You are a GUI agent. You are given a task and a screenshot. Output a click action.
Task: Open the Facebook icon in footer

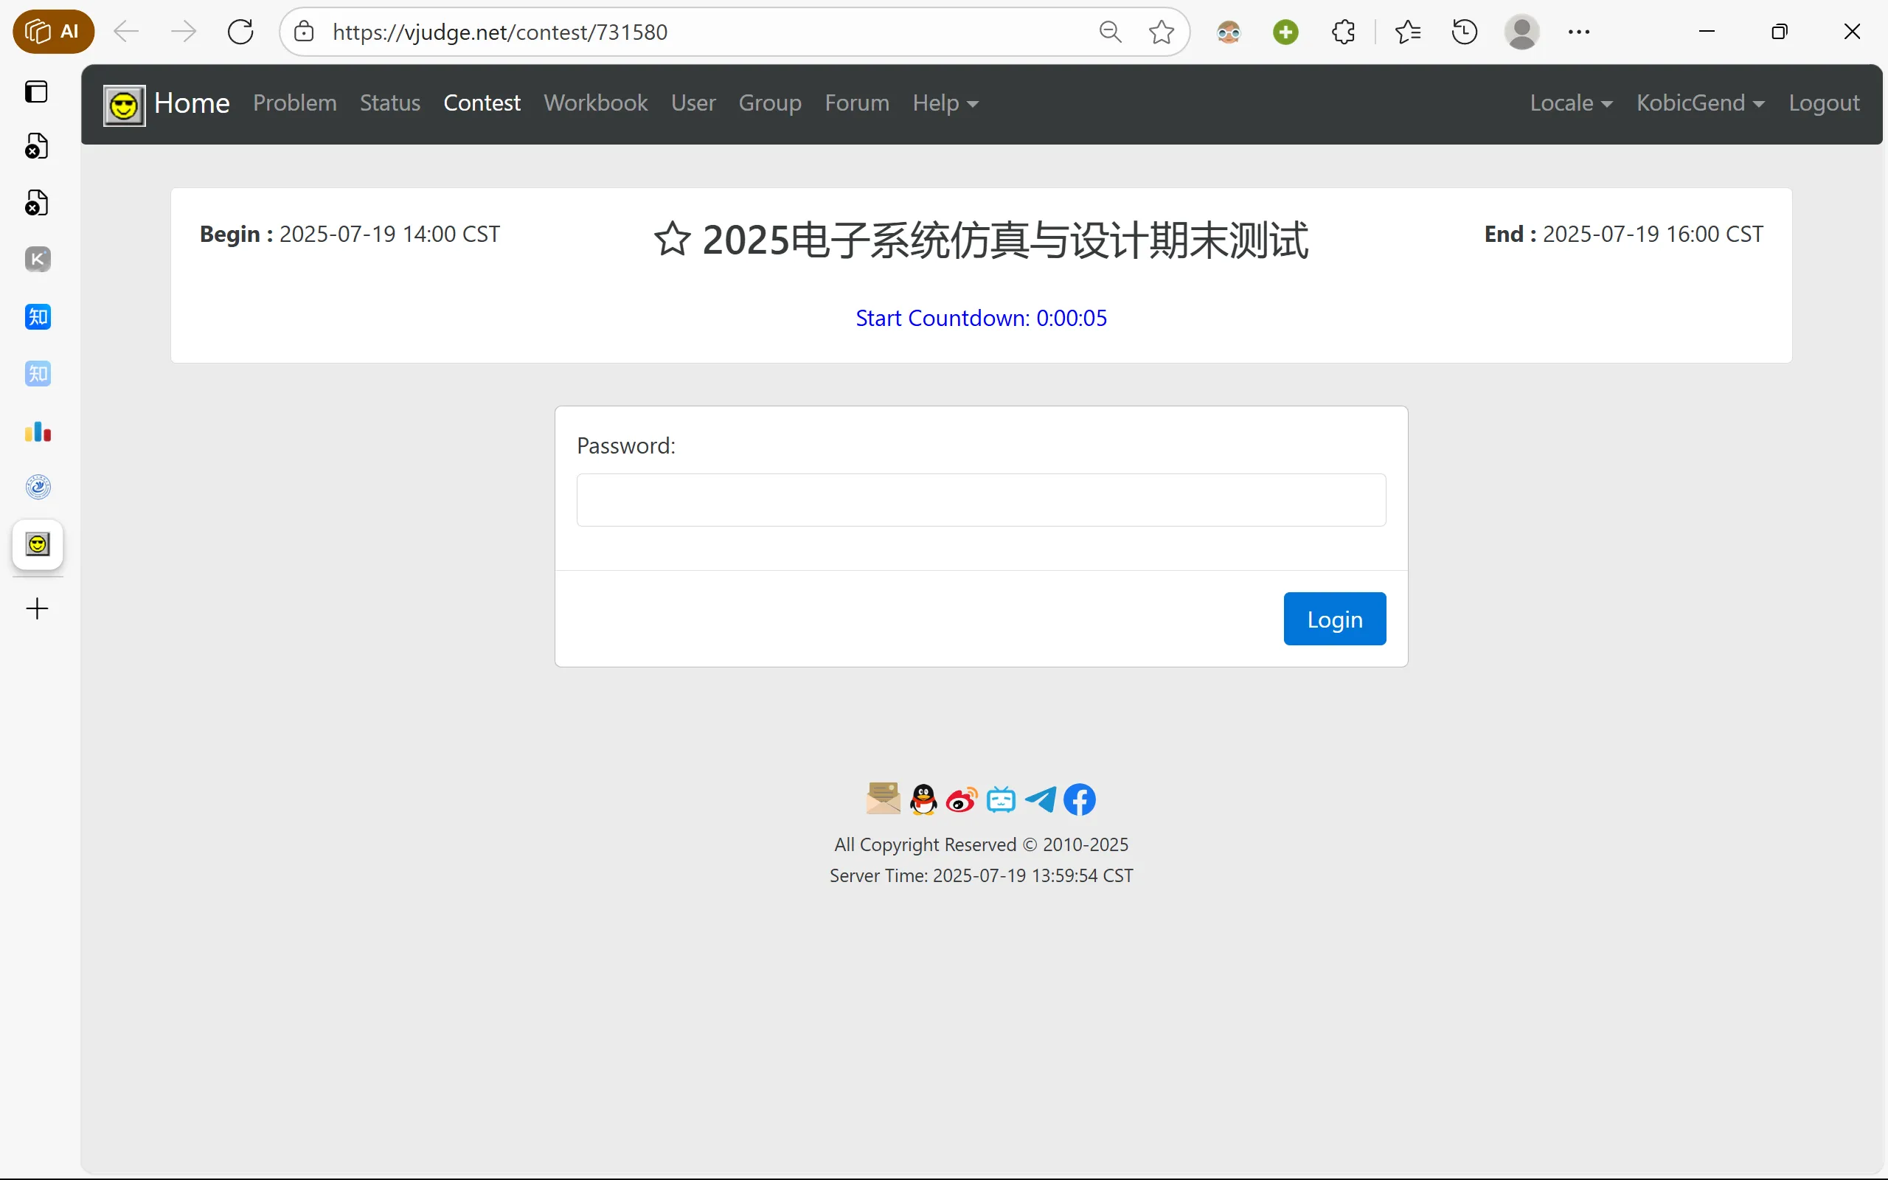click(x=1080, y=799)
